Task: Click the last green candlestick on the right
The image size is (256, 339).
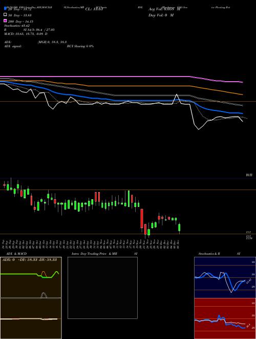Action: 179,228
